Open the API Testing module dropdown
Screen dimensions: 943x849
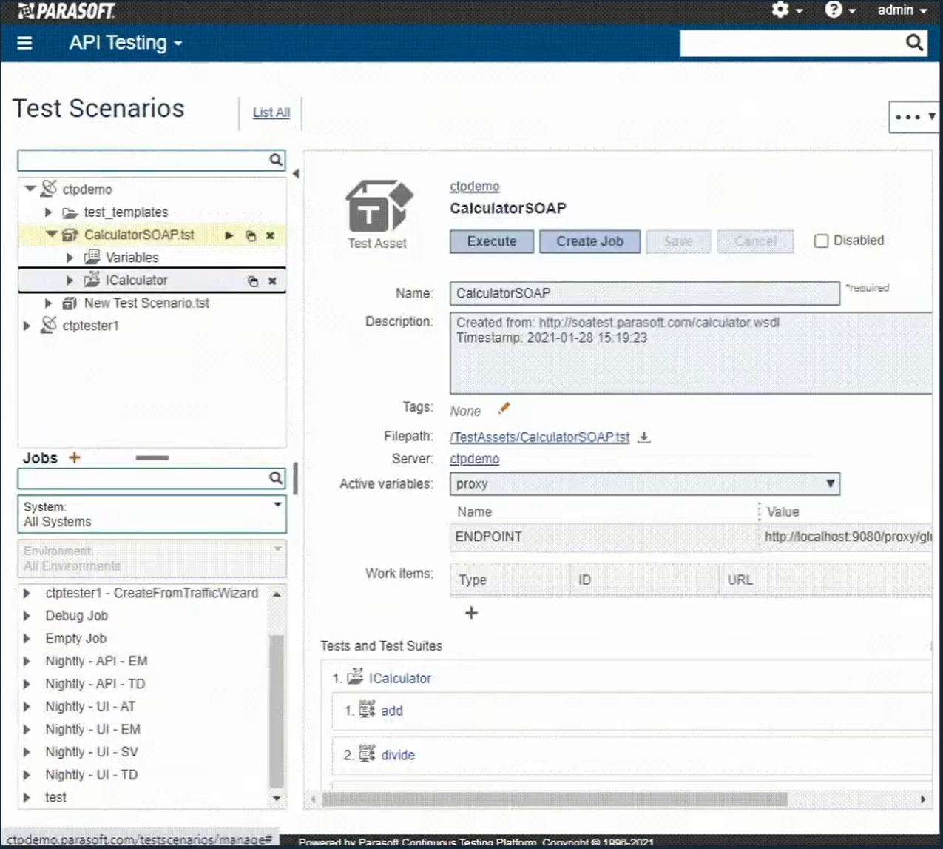(126, 43)
